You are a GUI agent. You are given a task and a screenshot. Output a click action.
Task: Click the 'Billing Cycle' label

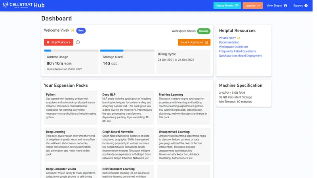(x=167, y=54)
